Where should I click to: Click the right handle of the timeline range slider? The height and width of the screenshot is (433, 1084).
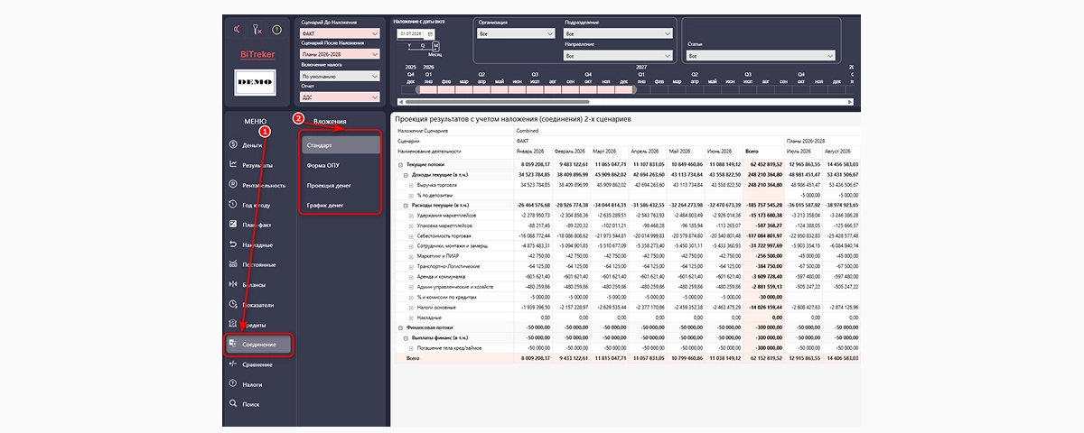[x=634, y=89]
